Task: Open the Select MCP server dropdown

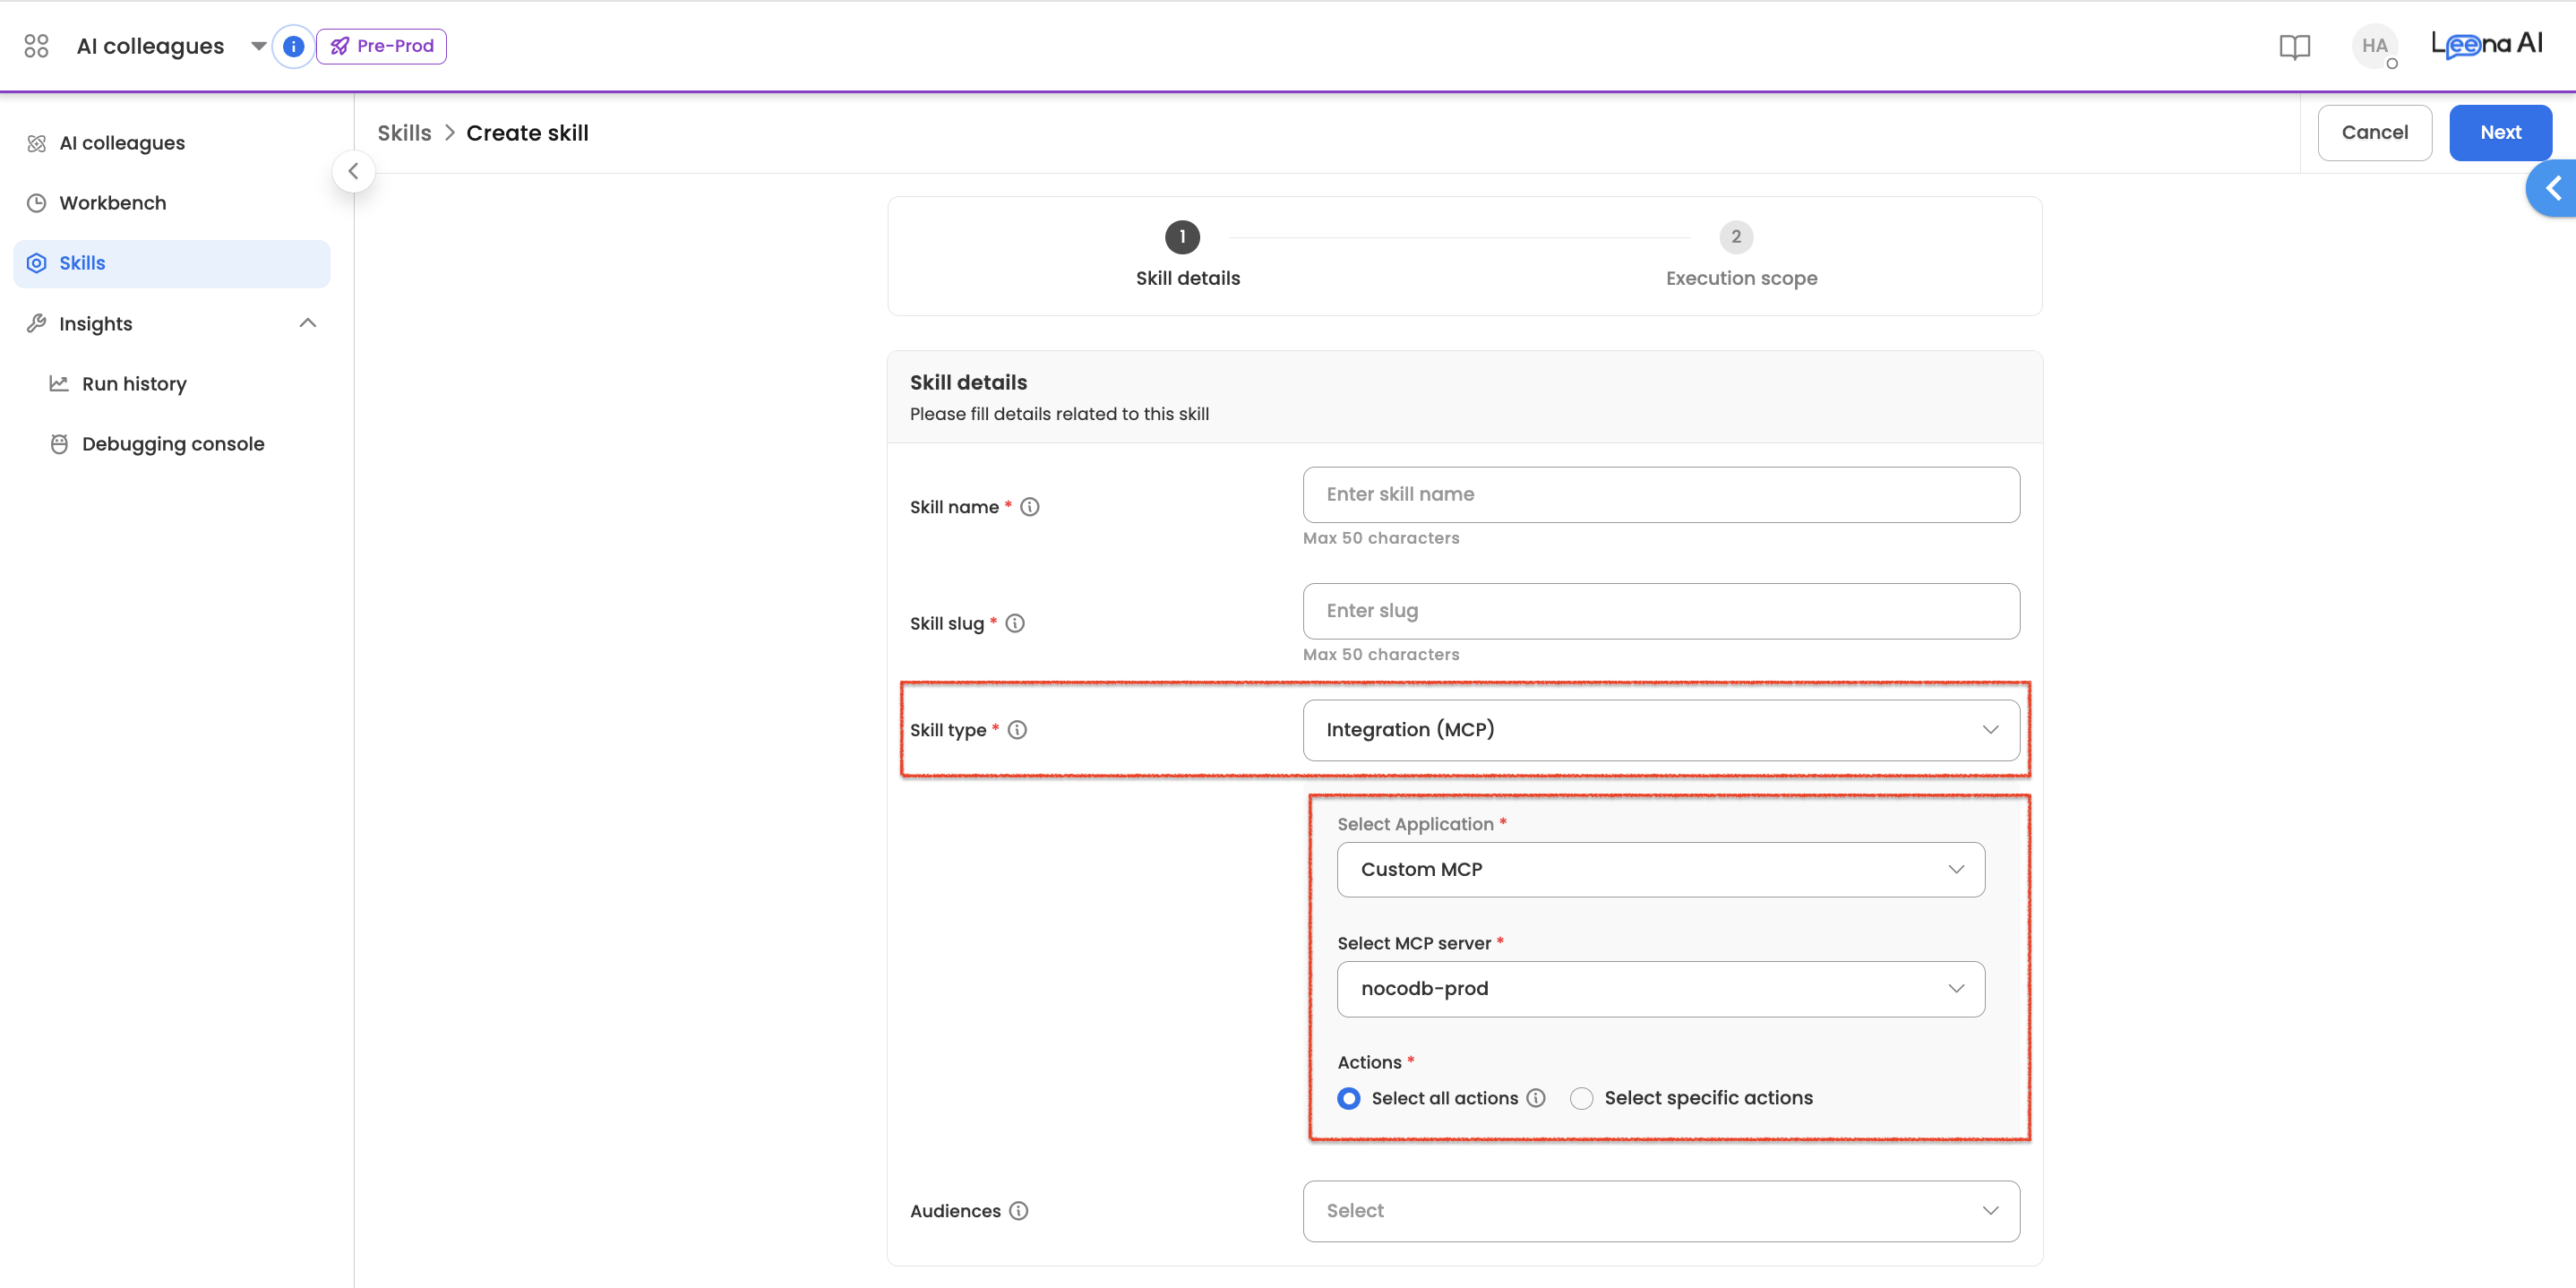Action: [1660, 989]
